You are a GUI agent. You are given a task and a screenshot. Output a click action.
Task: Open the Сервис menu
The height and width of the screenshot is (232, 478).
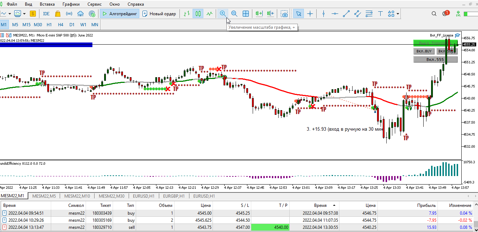(94, 4)
